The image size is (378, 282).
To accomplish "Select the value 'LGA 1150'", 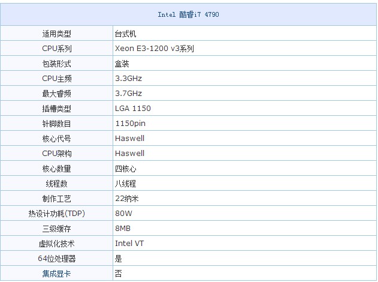I will point(133,109).
